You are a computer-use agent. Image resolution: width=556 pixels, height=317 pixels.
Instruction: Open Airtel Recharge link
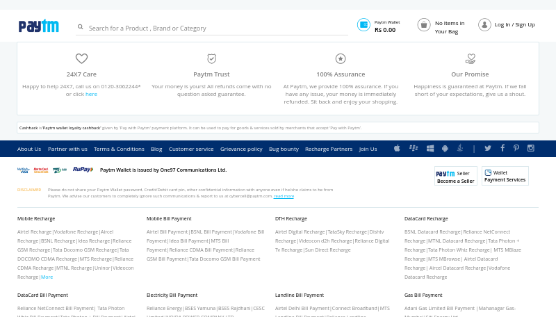[34, 232]
